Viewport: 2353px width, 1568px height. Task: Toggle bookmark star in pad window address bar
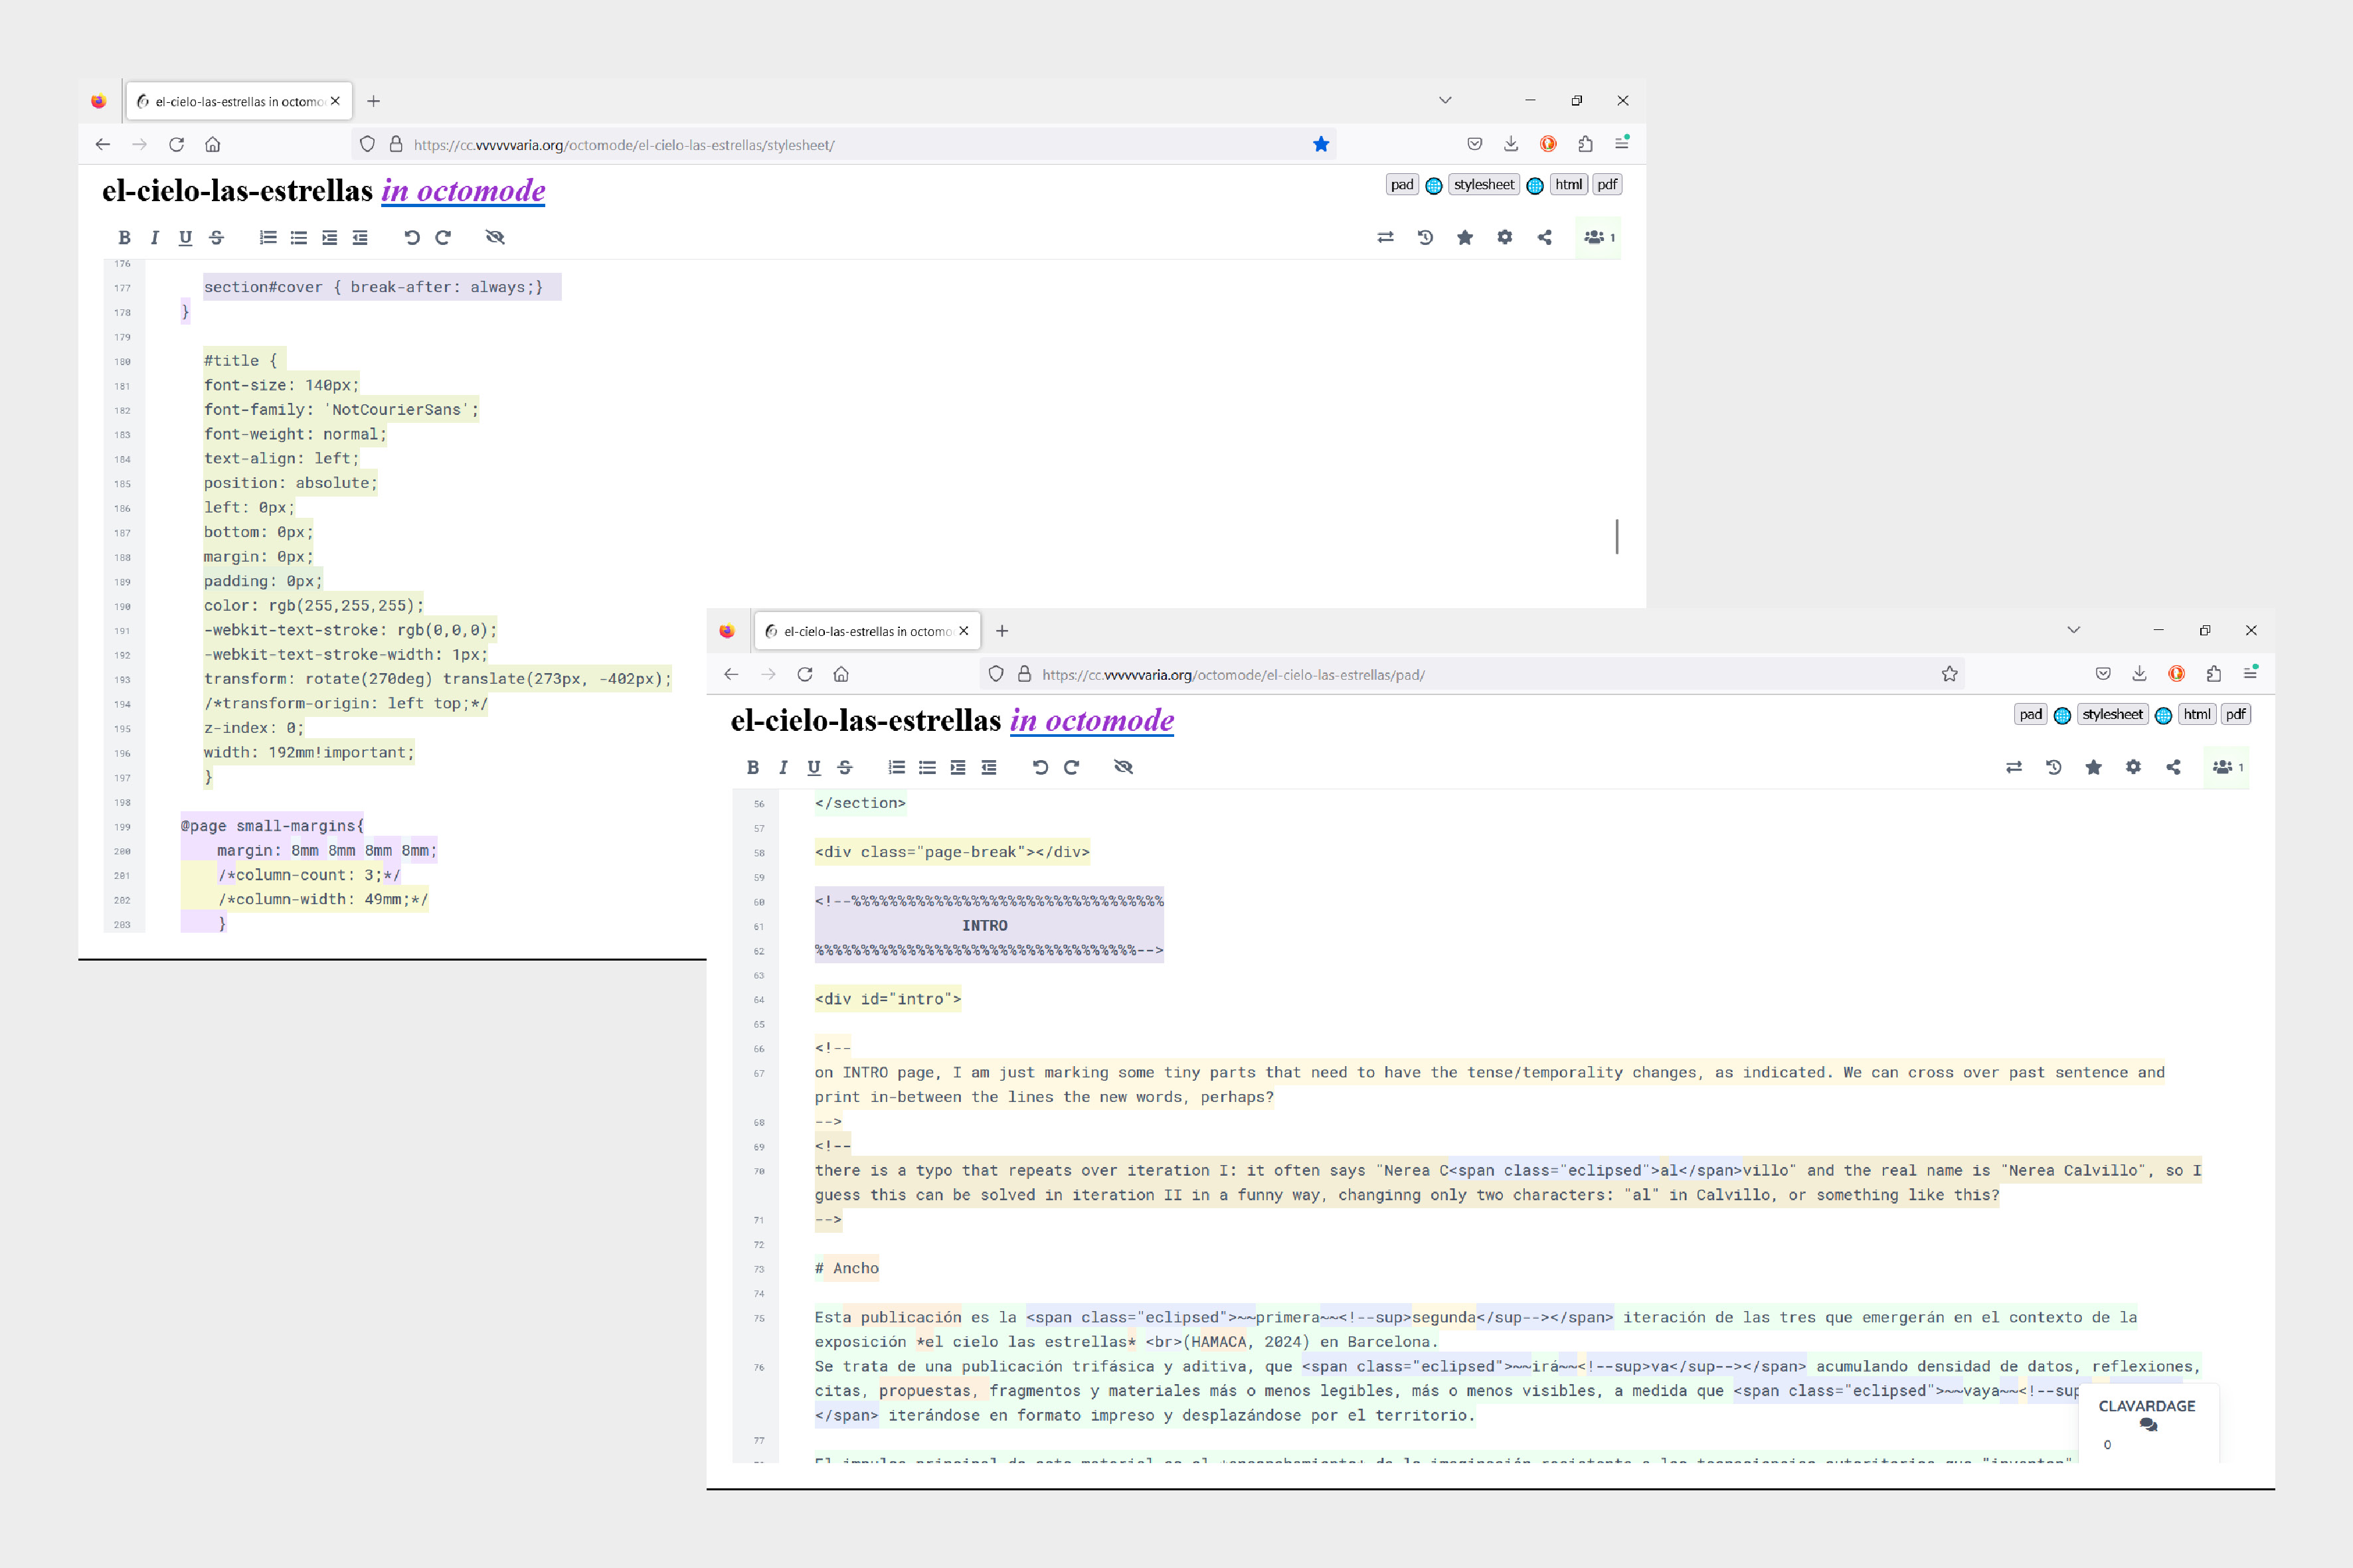point(1950,674)
